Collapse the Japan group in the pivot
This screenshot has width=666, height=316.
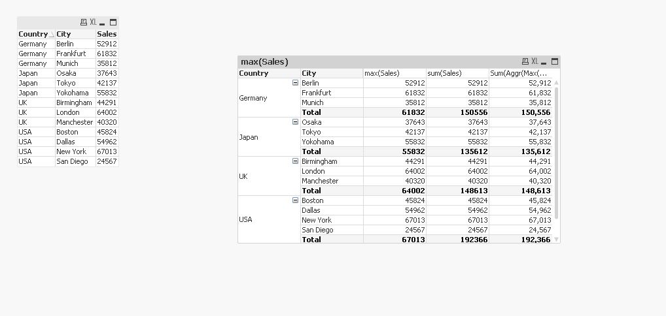(x=295, y=122)
